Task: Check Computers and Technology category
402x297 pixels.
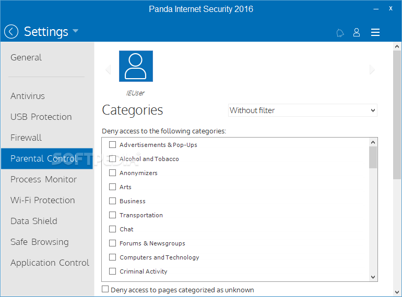Action: point(112,257)
